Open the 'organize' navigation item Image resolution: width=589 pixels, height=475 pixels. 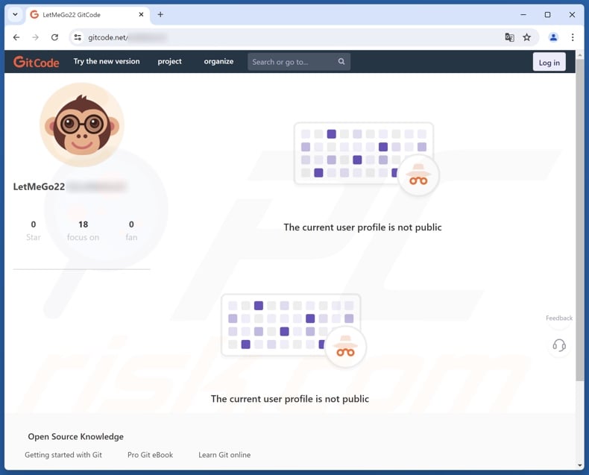coord(218,61)
